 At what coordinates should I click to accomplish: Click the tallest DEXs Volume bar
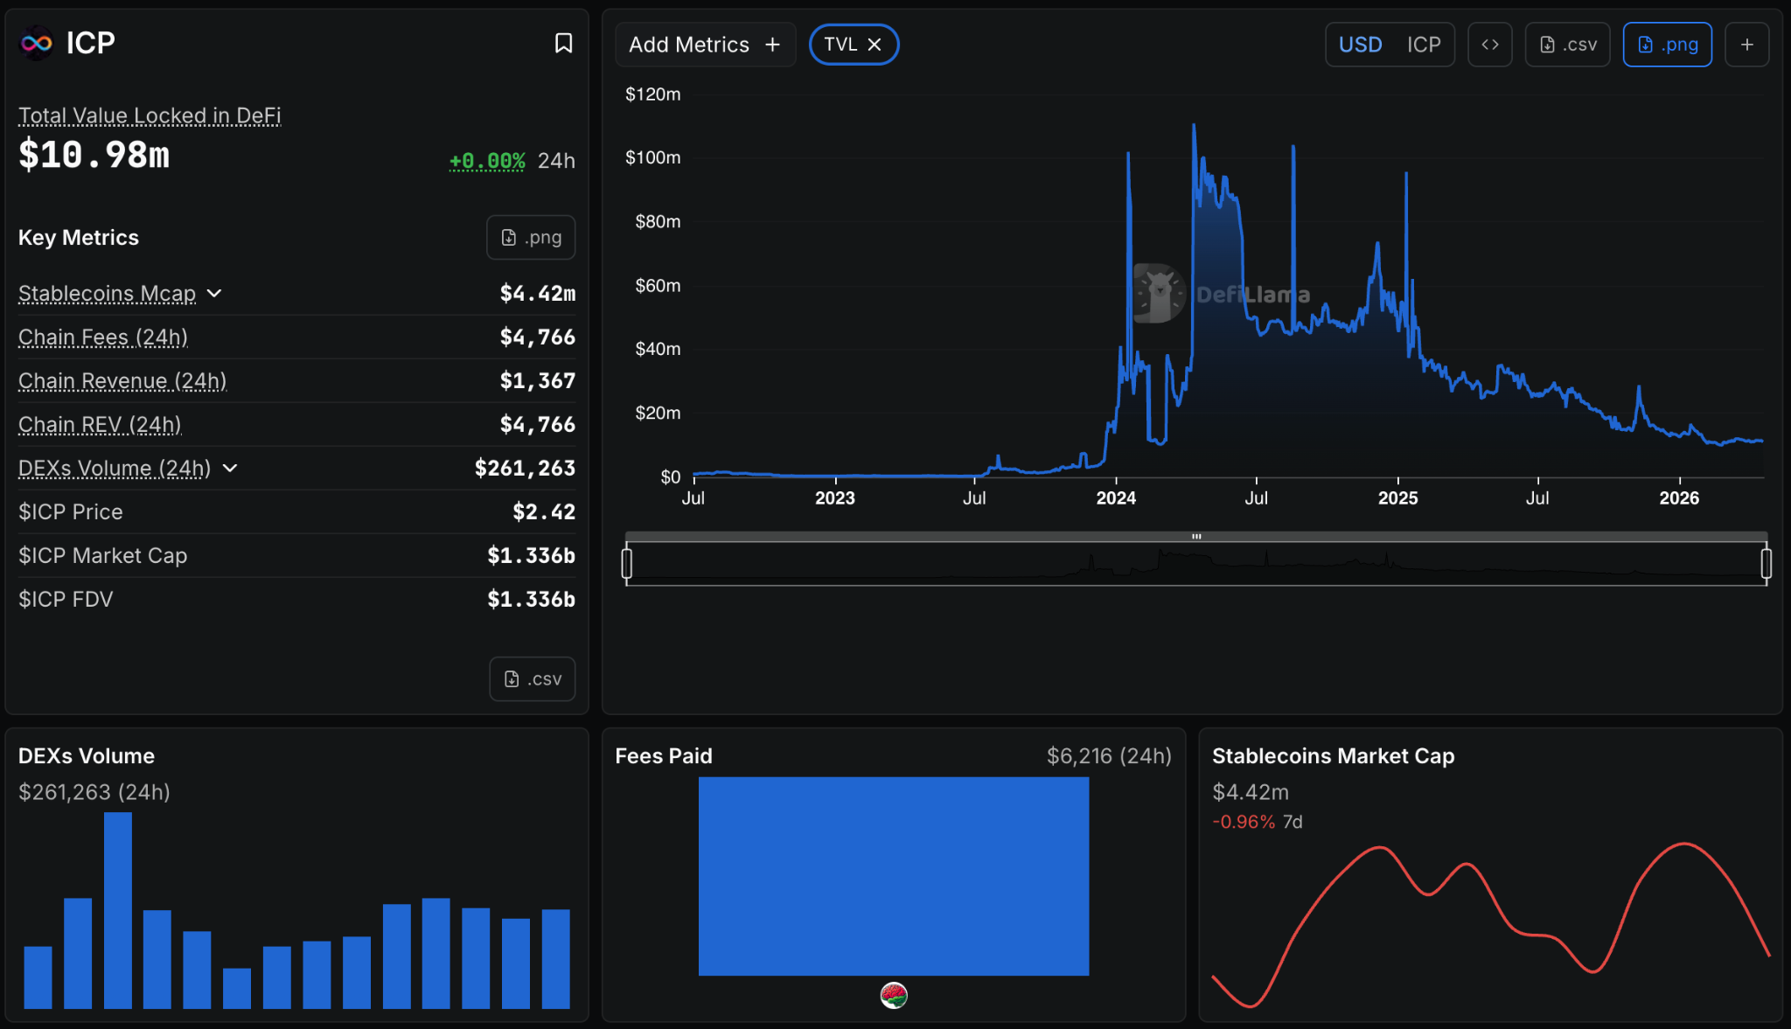[x=117, y=909]
